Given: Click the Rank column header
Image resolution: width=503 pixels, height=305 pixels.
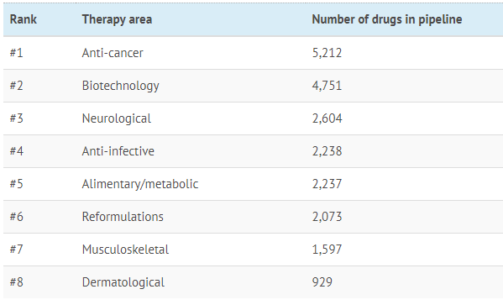Looking at the screenshot, I should (24, 19).
